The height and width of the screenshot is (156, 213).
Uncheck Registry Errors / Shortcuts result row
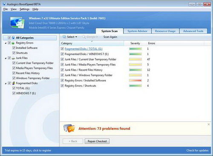pyautogui.click(x=62, y=85)
